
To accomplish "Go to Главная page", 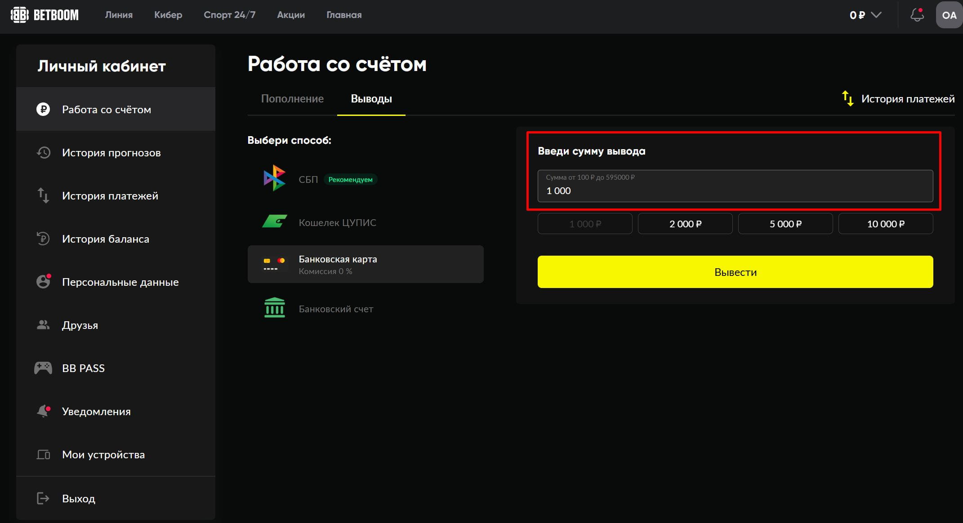I will [x=344, y=15].
